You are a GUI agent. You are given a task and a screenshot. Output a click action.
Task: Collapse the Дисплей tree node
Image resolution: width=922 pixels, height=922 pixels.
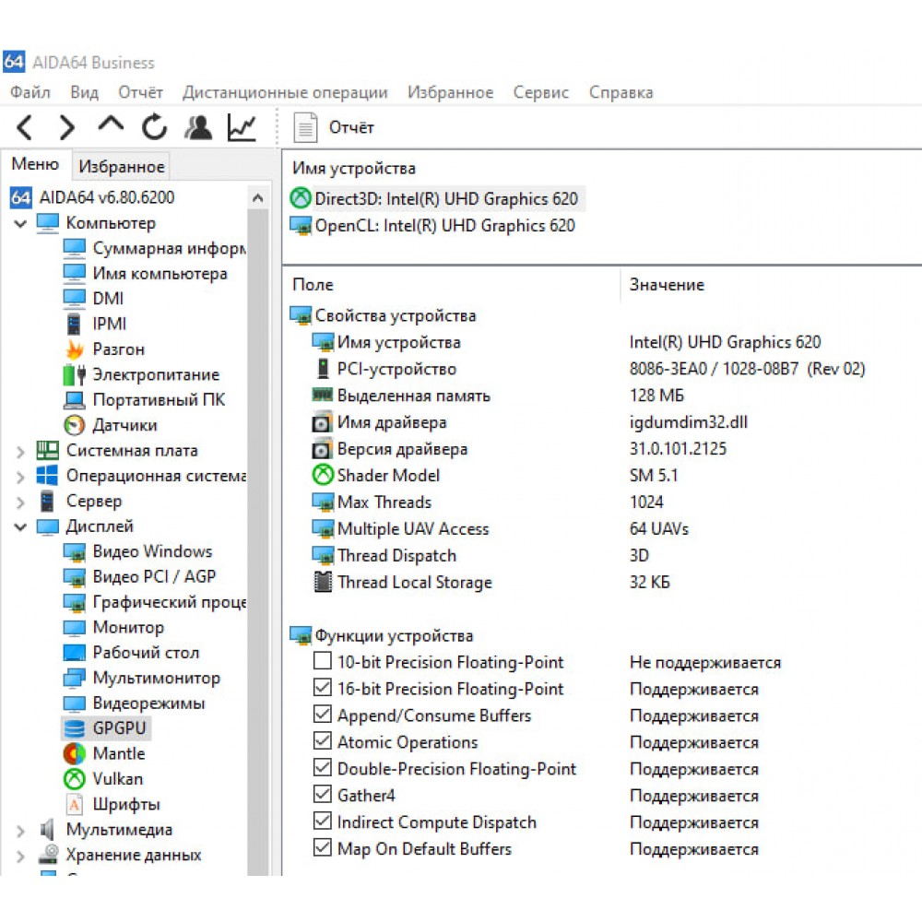tap(20, 526)
